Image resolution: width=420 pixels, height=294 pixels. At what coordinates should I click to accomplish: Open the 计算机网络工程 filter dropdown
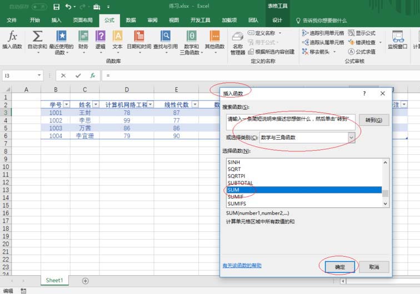point(151,104)
